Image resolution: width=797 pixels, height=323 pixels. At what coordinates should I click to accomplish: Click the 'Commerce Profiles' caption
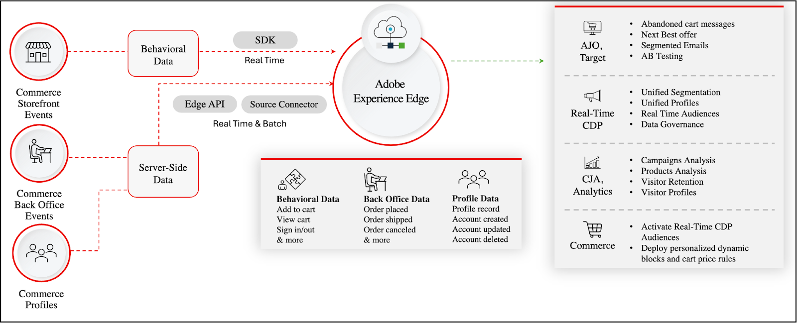(41, 299)
